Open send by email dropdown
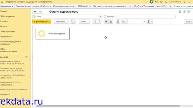The image size is (193, 108). pyautogui.click(x=125, y=22)
